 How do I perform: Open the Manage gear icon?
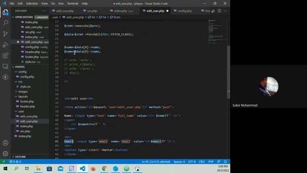tap(5, 153)
